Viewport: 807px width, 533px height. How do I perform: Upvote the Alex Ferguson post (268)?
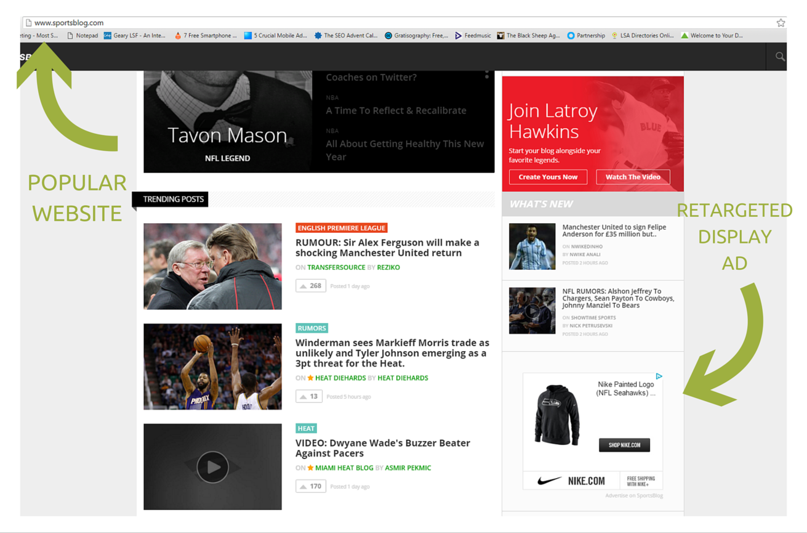(310, 286)
